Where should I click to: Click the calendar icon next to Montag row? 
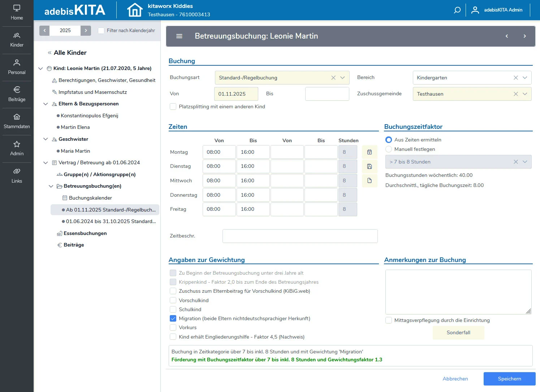pos(369,152)
